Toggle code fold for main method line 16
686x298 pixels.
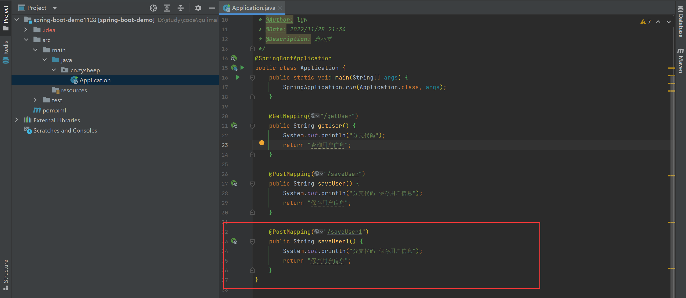click(x=252, y=78)
